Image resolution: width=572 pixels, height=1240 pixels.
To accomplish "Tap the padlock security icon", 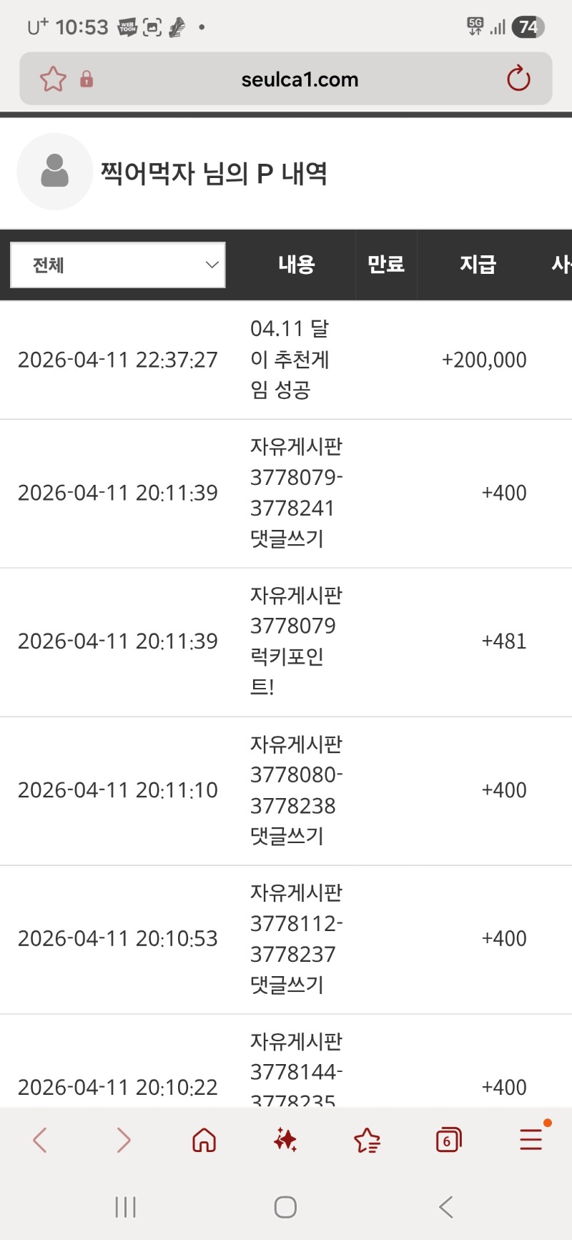I will point(87,79).
